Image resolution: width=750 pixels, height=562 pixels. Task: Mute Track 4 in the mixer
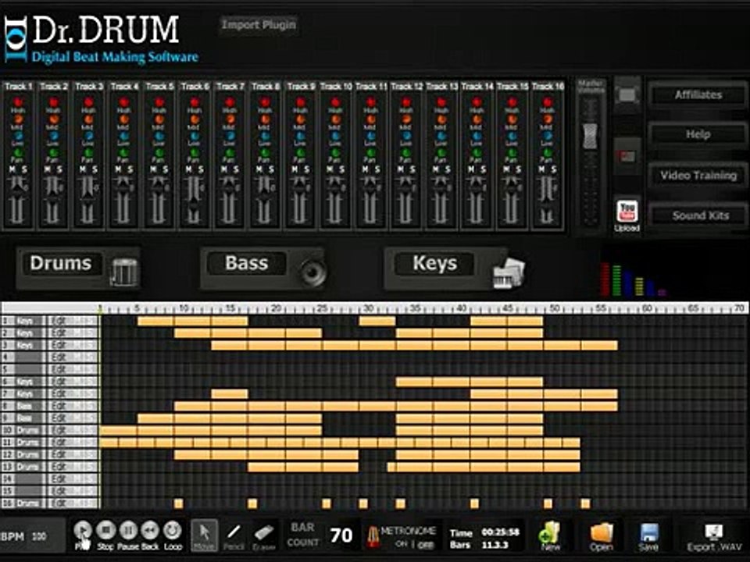(118, 169)
